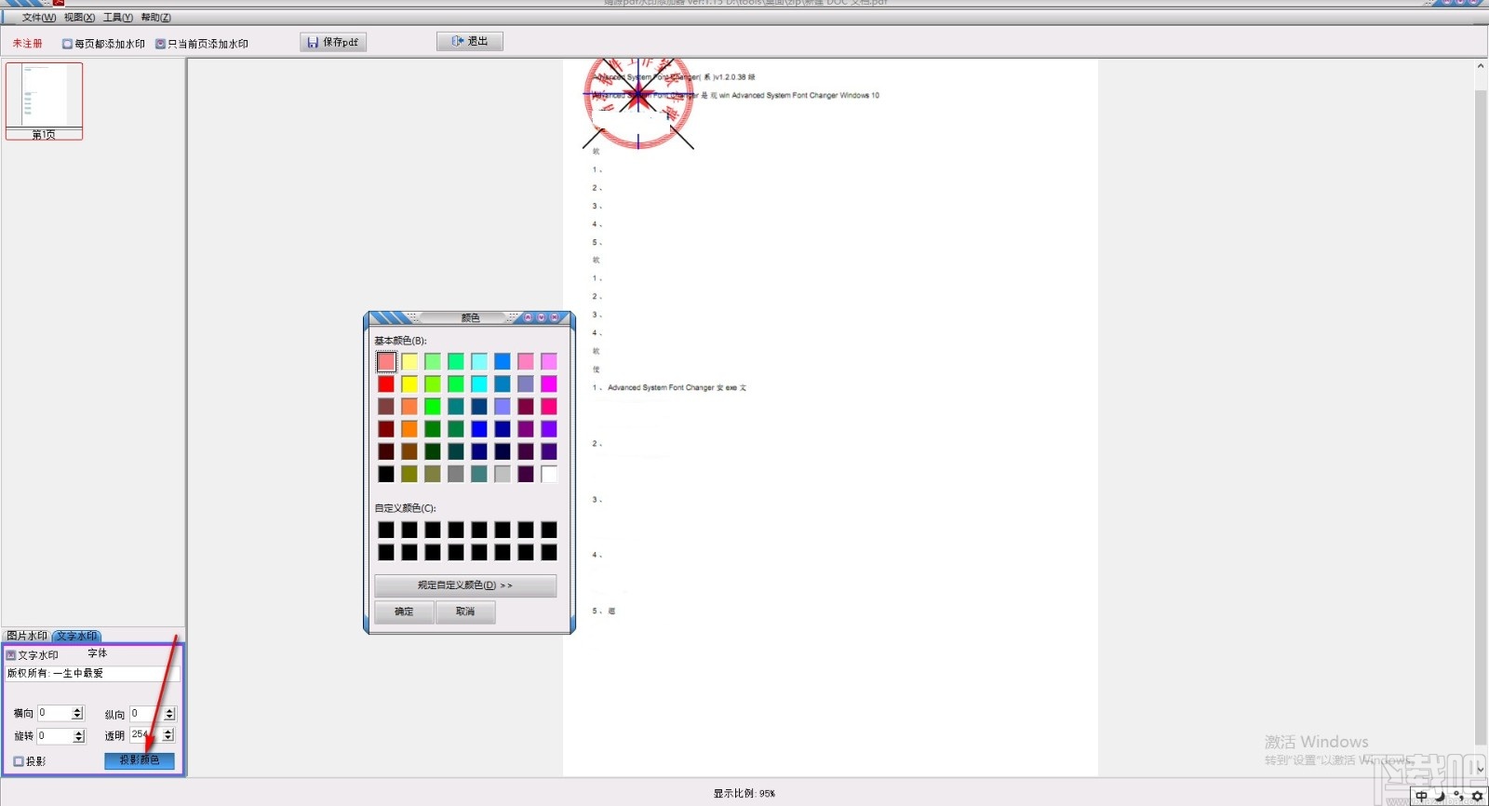Open the 字体 font settings
The width and height of the screenshot is (1489, 806).
point(98,653)
